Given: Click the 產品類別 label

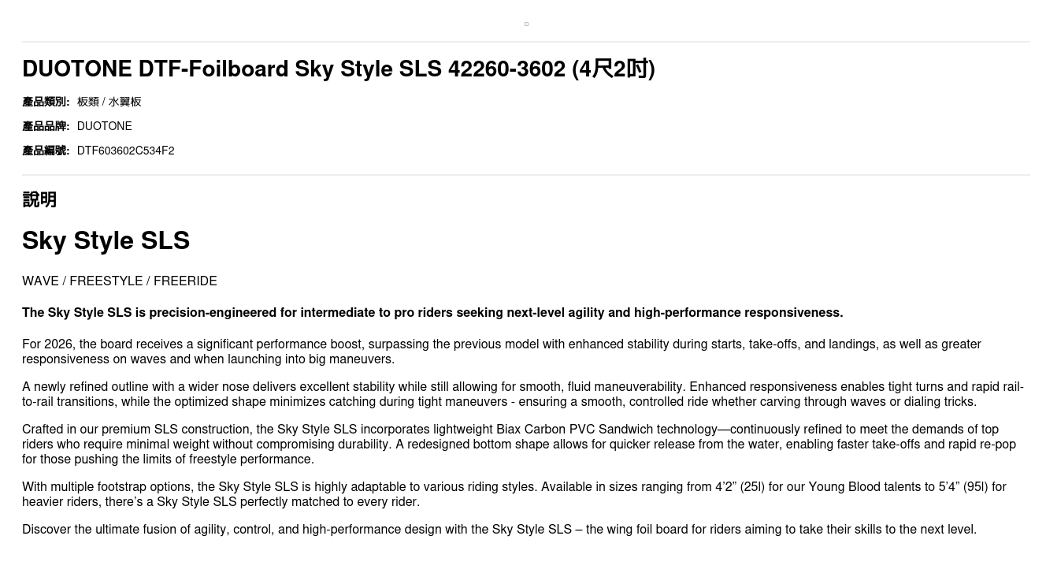Looking at the screenshot, I should 46,102.
